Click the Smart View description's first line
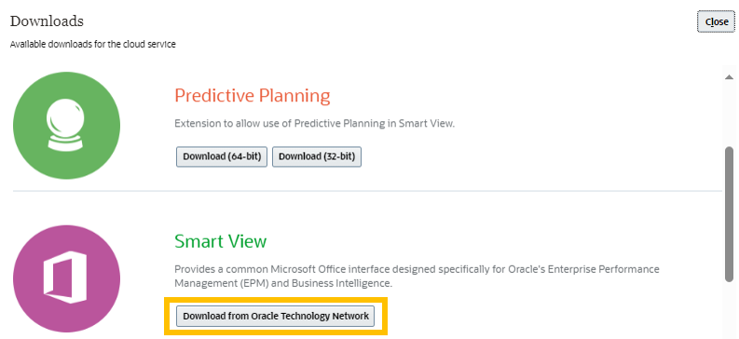The image size is (739, 339). tap(417, 269)
